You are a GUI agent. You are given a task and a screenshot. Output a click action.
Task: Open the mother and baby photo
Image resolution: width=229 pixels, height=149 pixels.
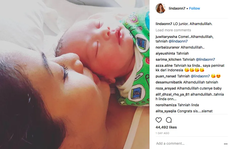[75, 74]
